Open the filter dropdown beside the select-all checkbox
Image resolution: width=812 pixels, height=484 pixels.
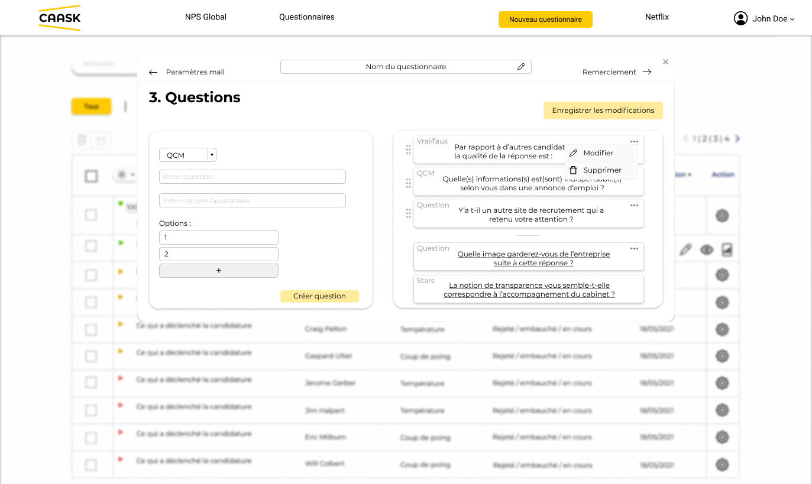[x=125, y=175]
